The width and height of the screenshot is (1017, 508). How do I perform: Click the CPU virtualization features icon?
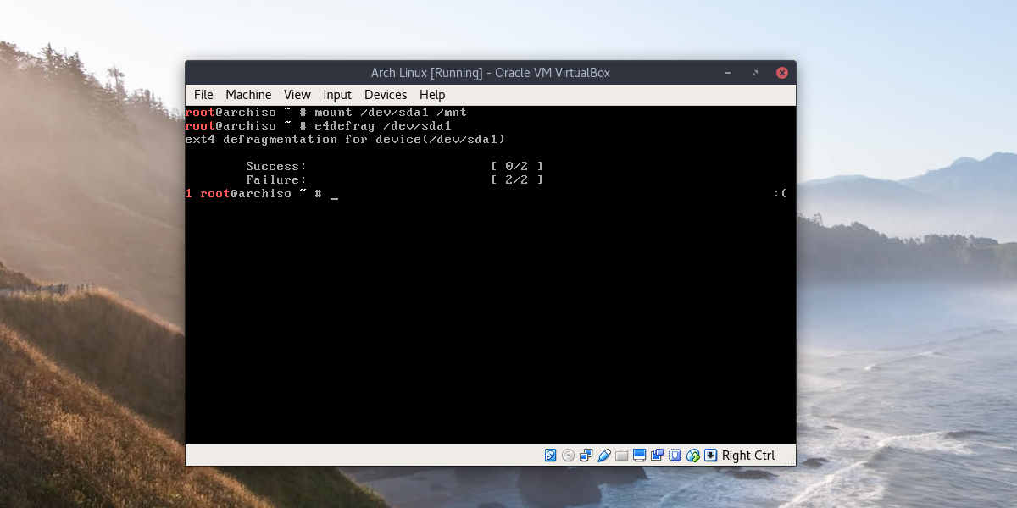coord(675,456)
